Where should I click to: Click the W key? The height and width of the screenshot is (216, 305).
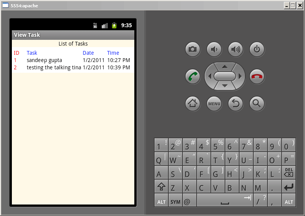tap(175, 159)
